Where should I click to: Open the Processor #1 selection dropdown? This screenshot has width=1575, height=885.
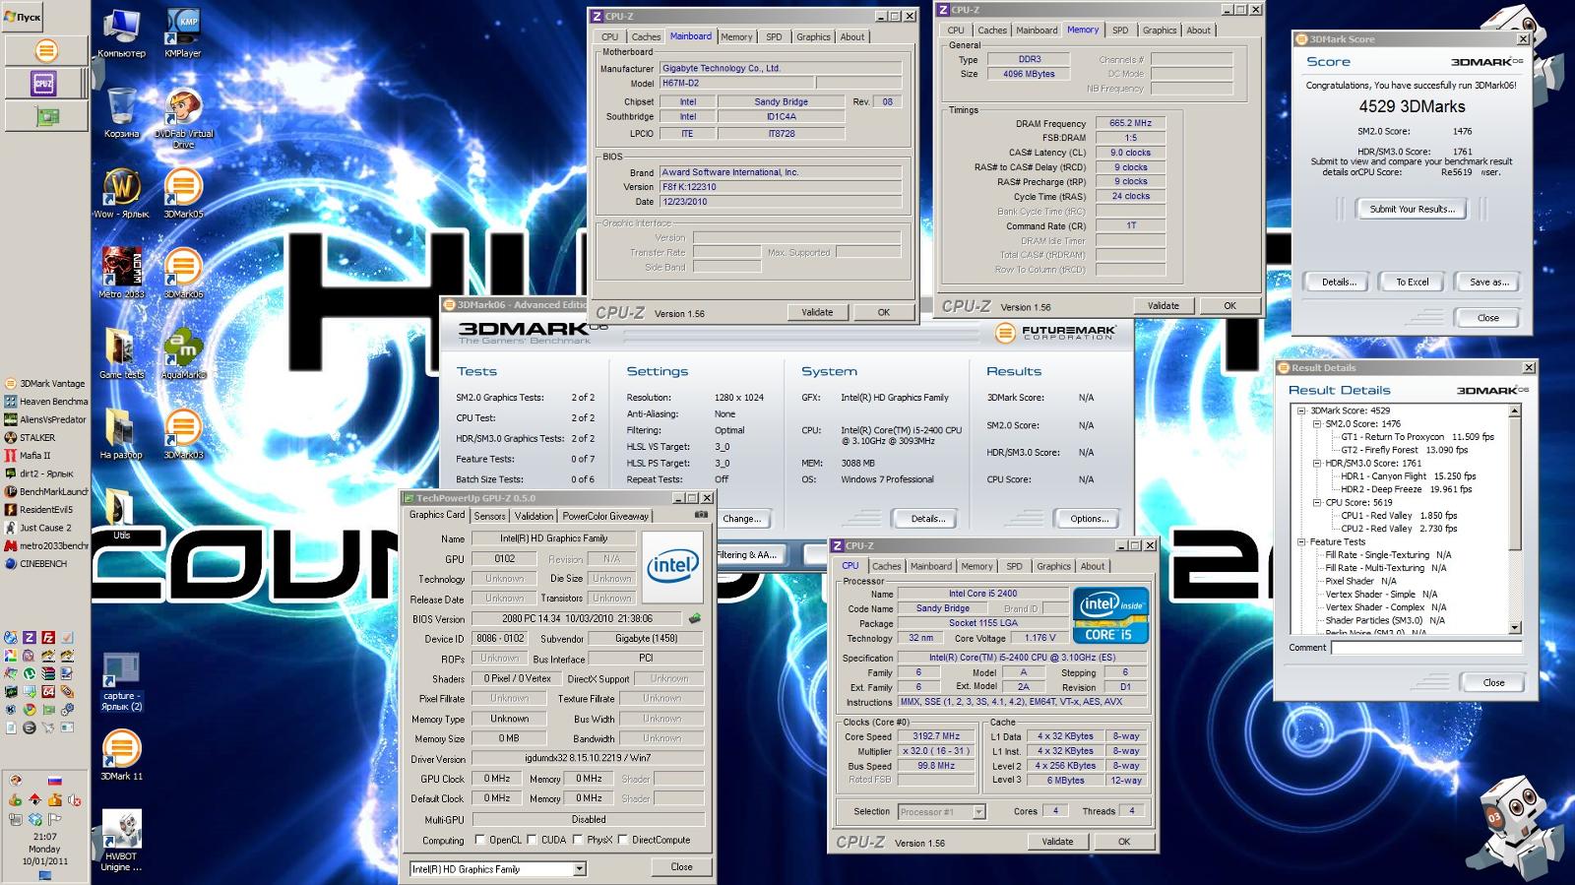pyautogui.click(x=978, y=812)
